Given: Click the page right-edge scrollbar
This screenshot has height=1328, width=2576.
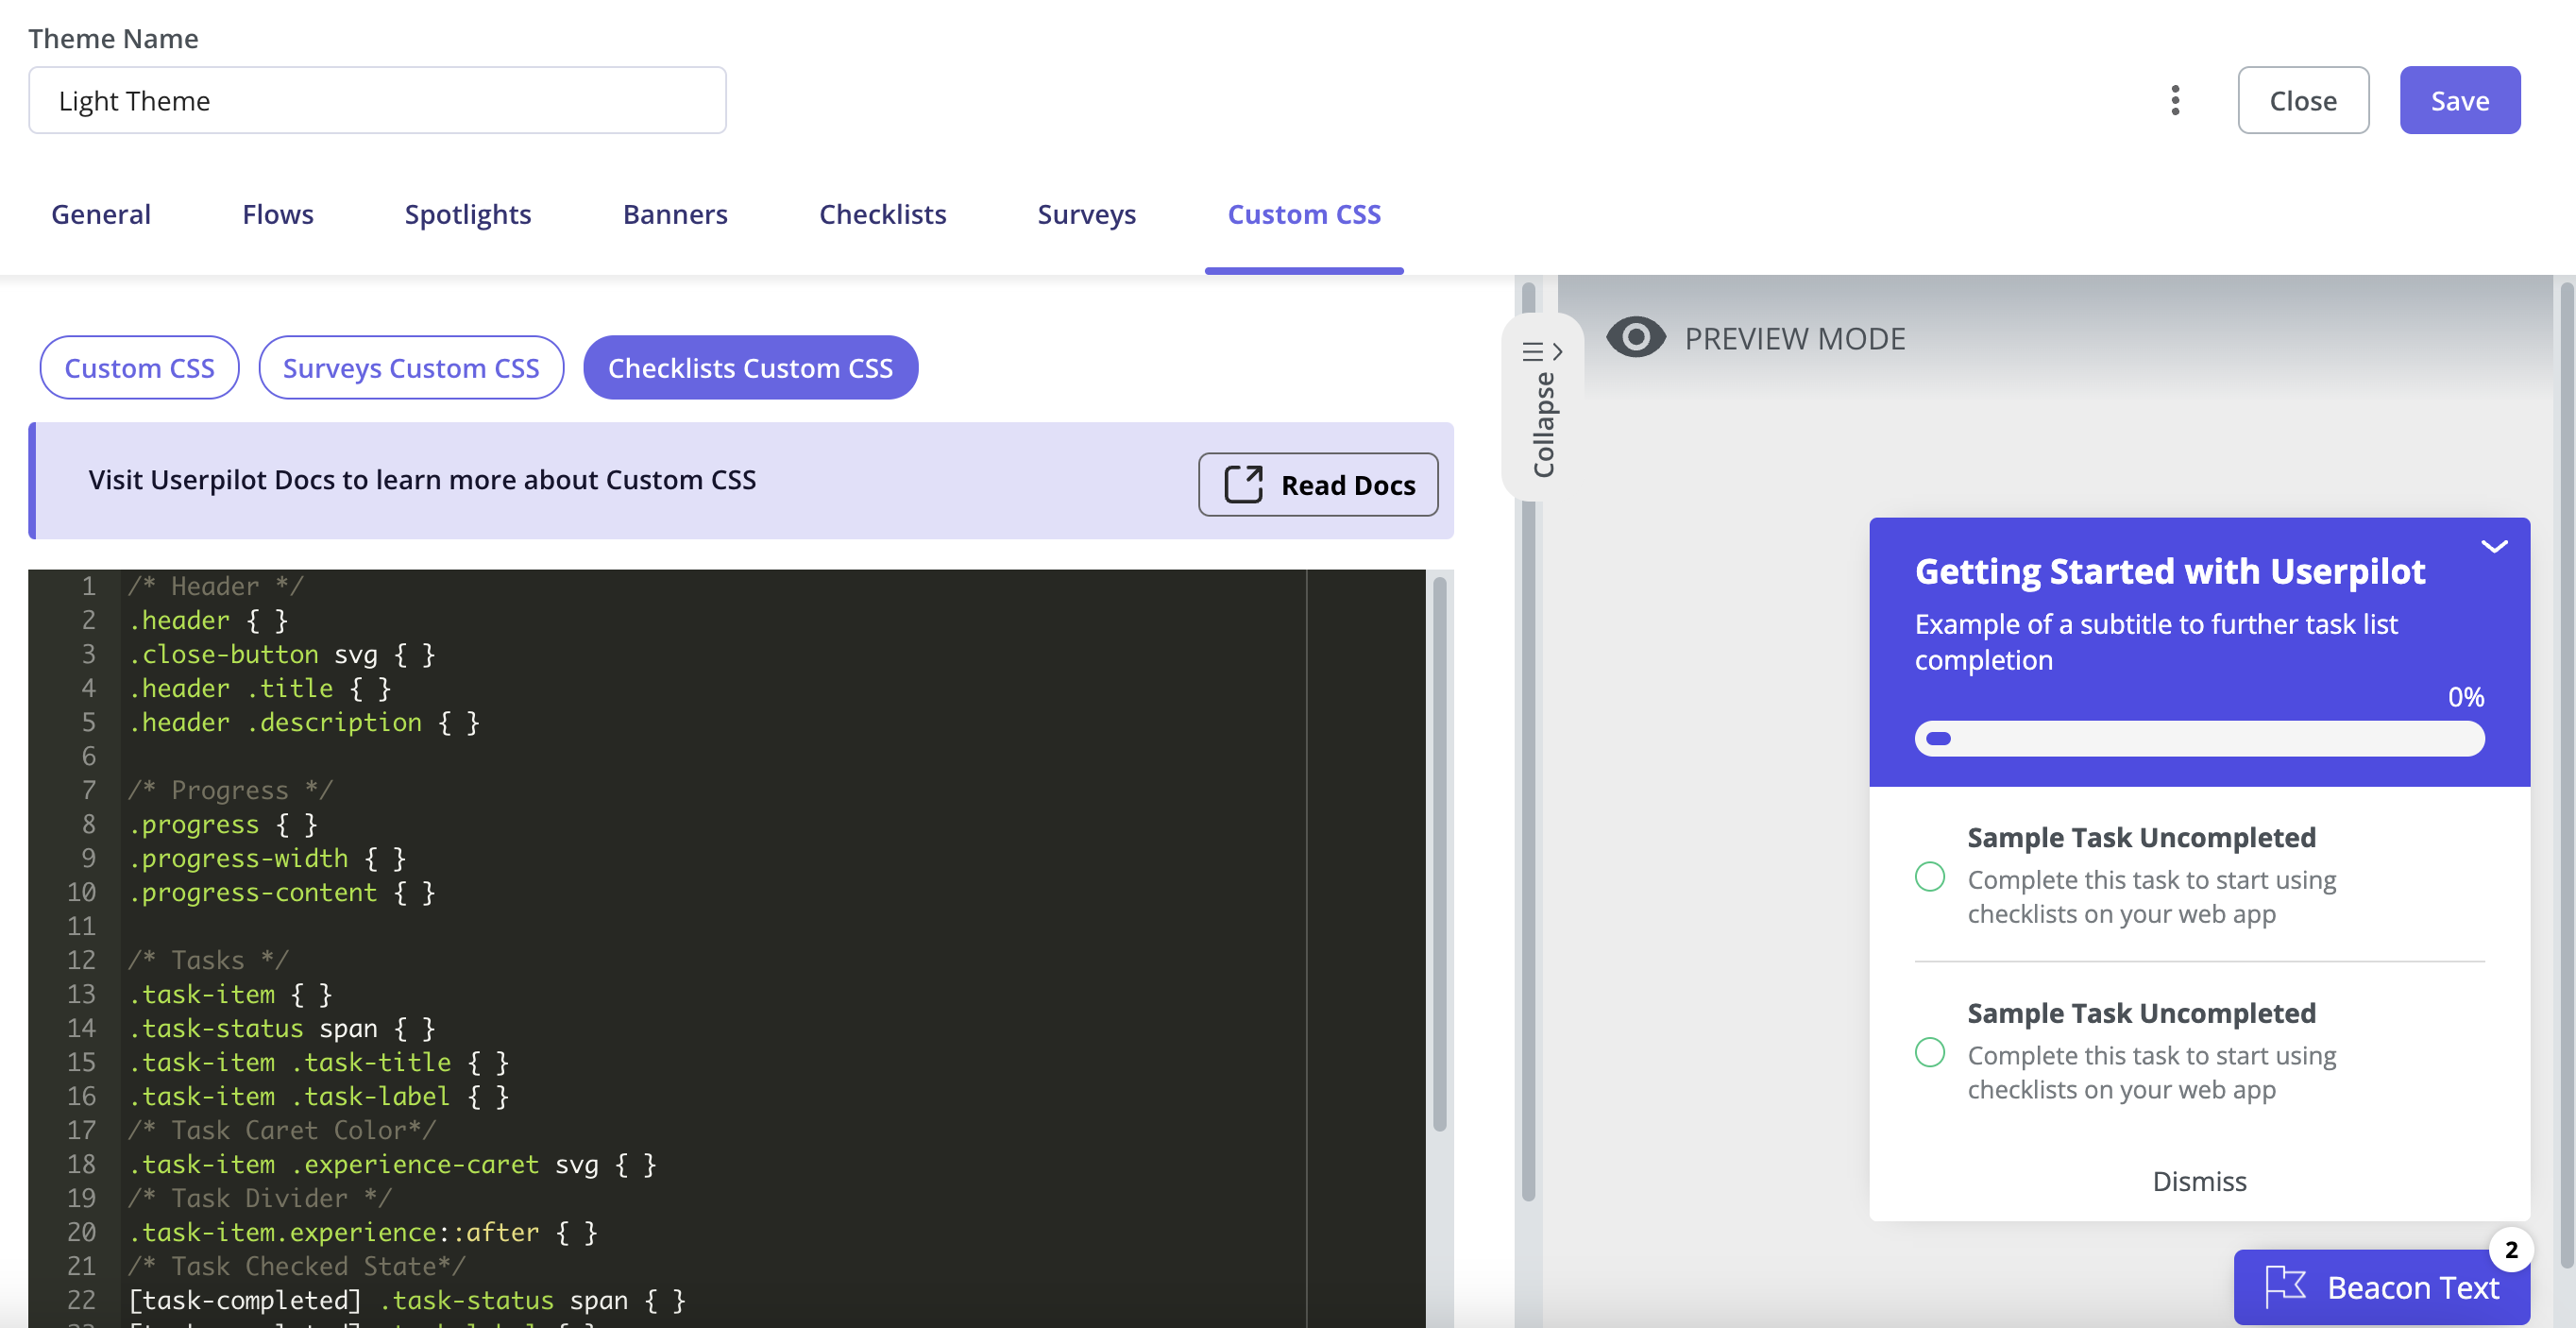Looking at the screenshot, I should [2568, 776].
